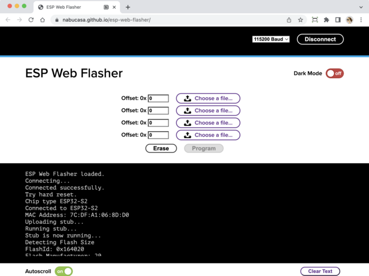
Task: Click the 'Running stub...' log line
Action: tap(51, 229)
